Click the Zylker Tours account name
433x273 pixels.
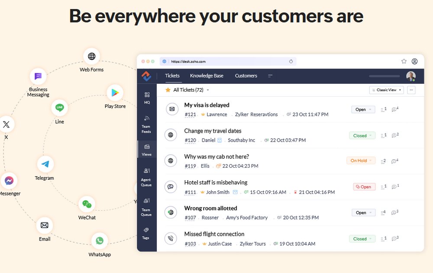coord(253,244)
